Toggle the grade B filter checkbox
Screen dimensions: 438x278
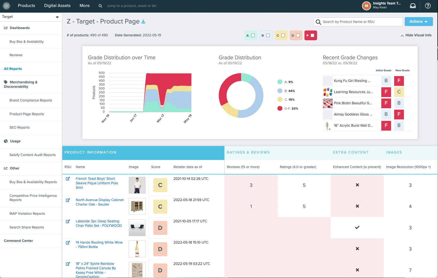click(268, 35)
